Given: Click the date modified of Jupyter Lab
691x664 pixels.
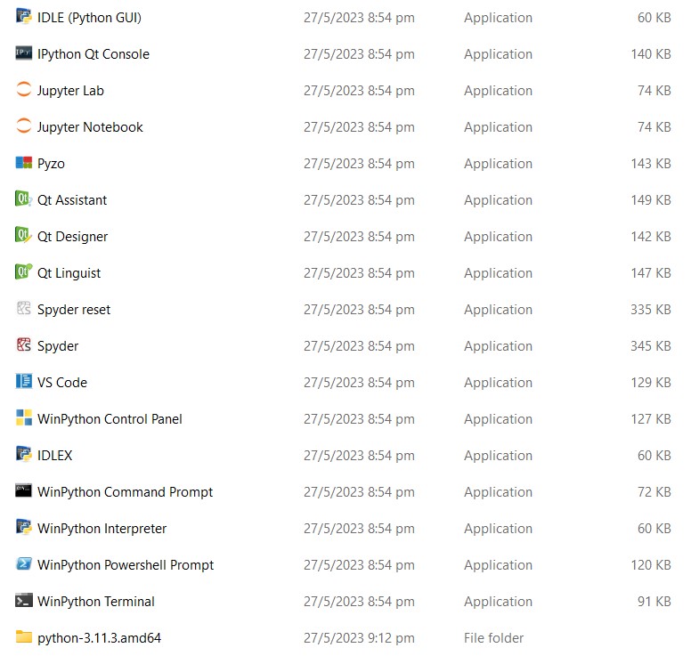Looking at the screenshot, I should [359, 91].
